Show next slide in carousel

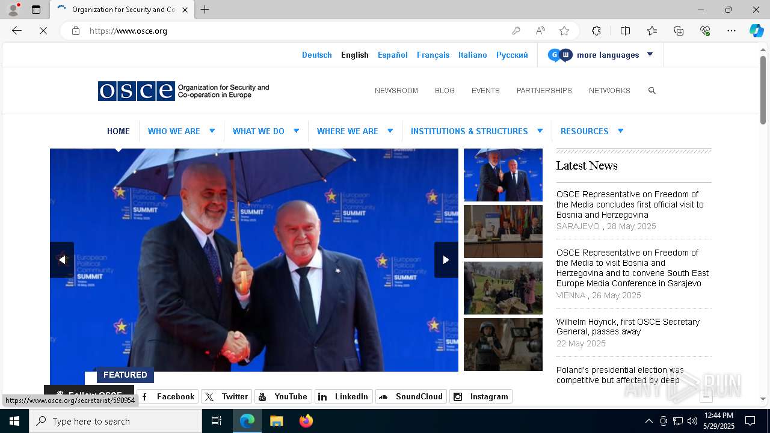(x=446, y=260)
